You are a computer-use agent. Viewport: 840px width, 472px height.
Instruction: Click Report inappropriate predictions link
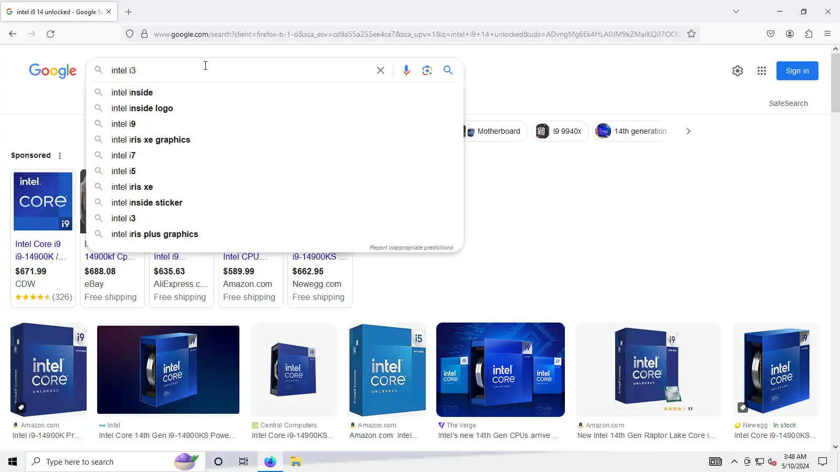point(411,248)
